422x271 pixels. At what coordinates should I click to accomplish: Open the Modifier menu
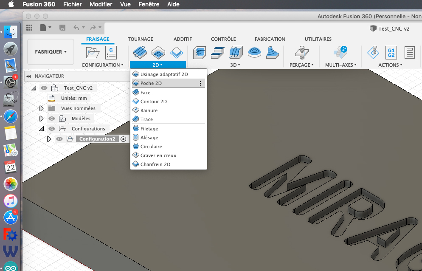point(101,4)
